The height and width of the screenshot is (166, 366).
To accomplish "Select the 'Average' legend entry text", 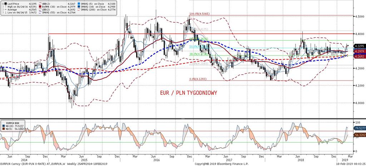I will (12, 10).
